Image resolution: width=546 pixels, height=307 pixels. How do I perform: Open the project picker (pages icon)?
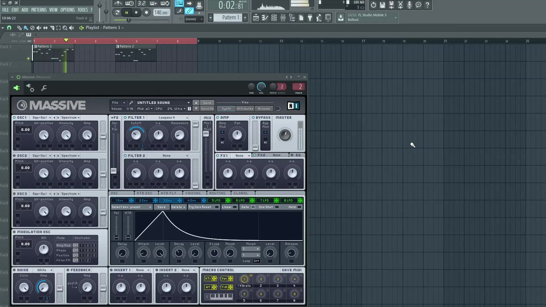301,18
